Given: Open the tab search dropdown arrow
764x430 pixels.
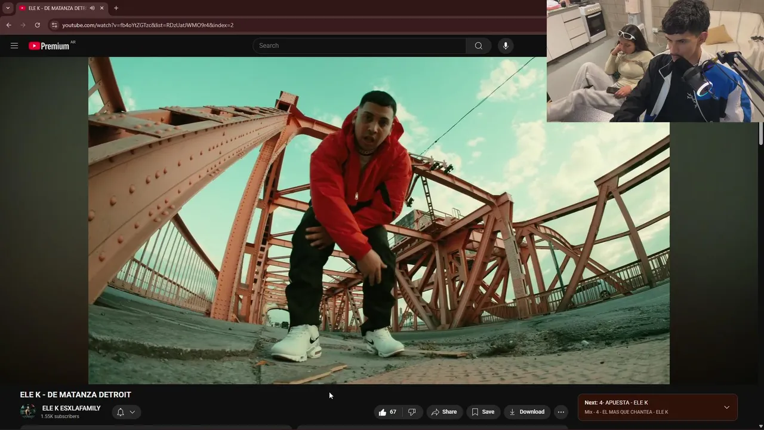Looking at the screenshot, I should (x=8, y=8).
